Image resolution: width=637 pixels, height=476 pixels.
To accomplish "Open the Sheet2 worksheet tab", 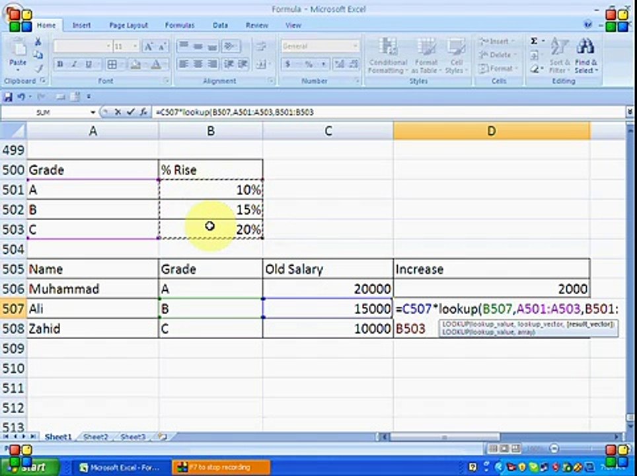I will 95,437.
